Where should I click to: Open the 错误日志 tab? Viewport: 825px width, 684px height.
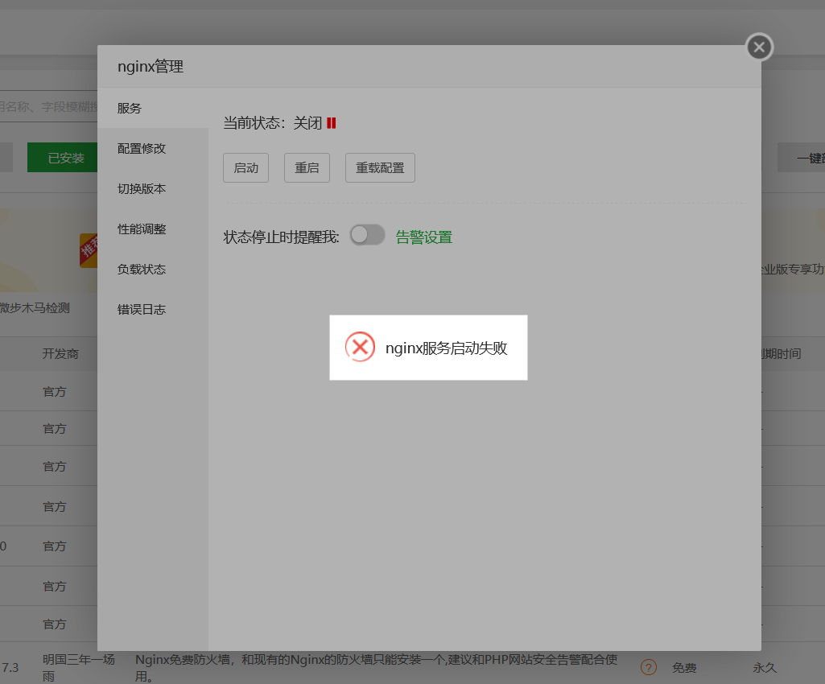click(x=142, y=310)
